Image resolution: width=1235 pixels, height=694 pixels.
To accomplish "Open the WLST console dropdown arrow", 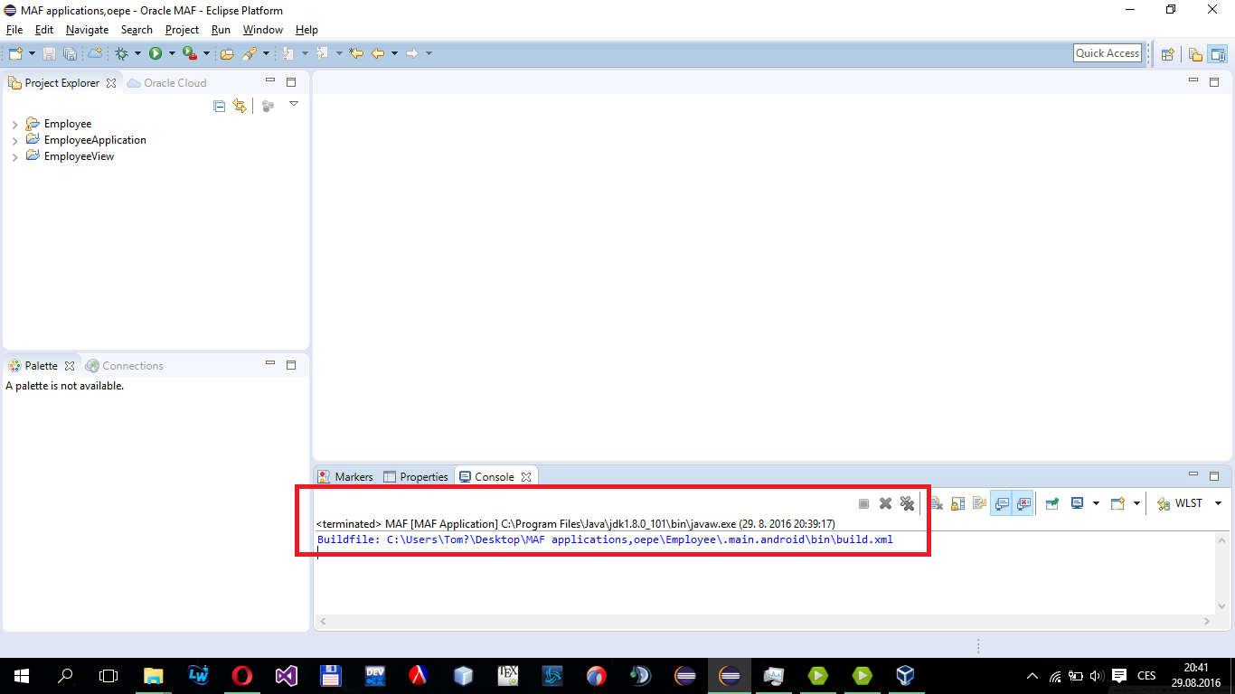I will 1218,503.
